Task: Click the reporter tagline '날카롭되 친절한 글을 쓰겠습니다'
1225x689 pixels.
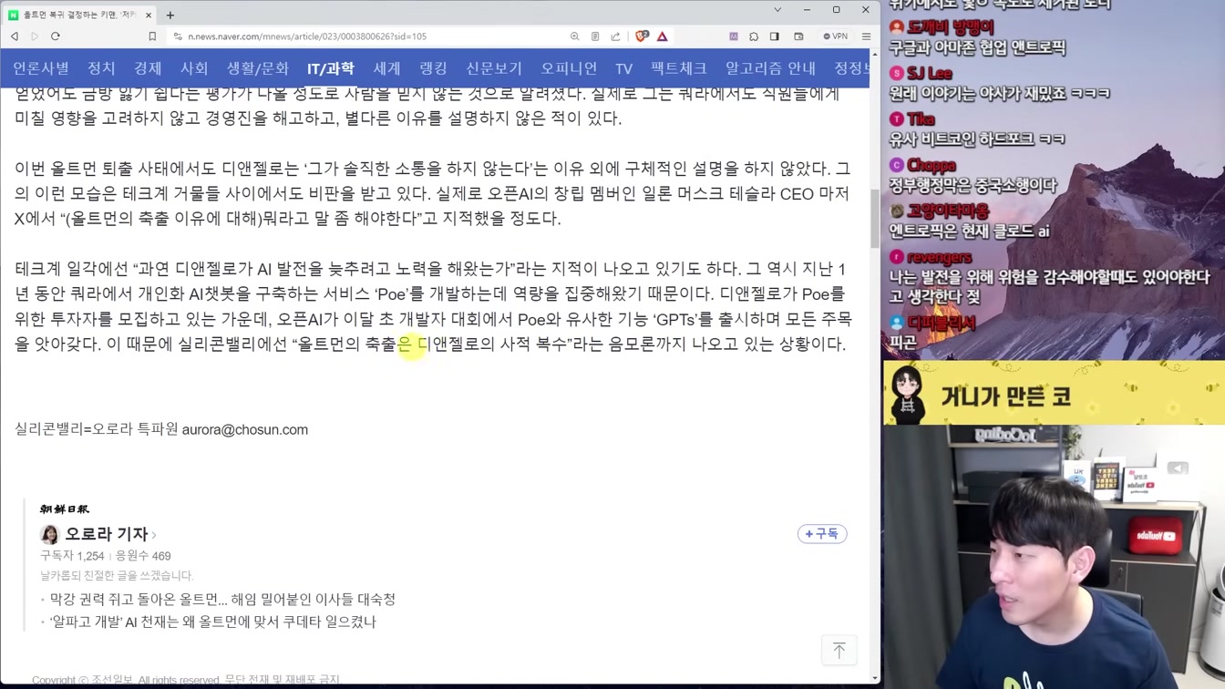Action: pyautogui.click(x=117, y=576)
